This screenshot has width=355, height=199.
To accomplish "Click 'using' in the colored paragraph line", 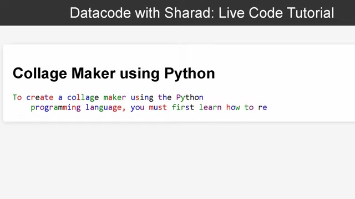I will 142,98.
